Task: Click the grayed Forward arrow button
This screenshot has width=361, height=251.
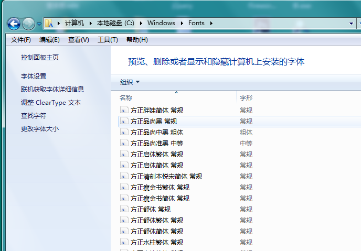Action: (28, 24)
